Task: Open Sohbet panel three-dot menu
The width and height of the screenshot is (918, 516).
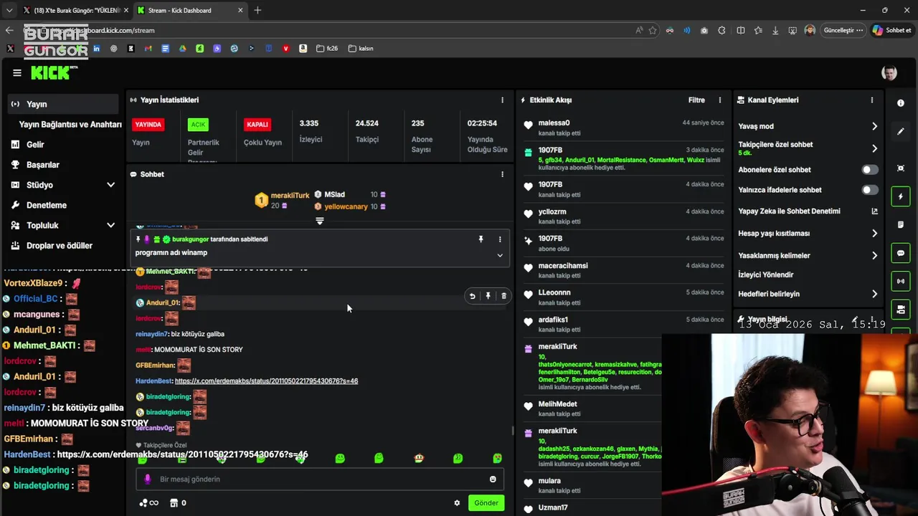Action: coord(502,174)
